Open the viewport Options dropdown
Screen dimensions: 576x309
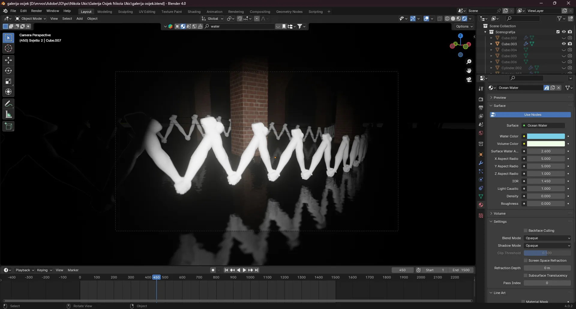(x=464, y=26)
